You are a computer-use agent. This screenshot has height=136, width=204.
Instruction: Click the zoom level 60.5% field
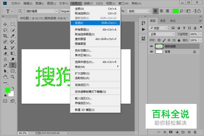coord(23,133)
